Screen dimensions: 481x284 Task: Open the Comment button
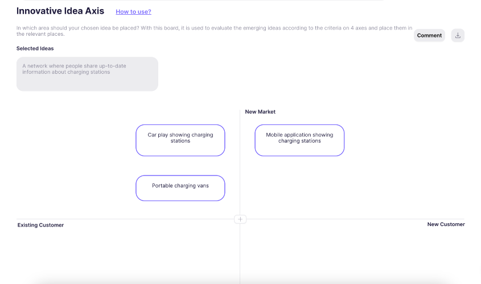click(429, 35)
